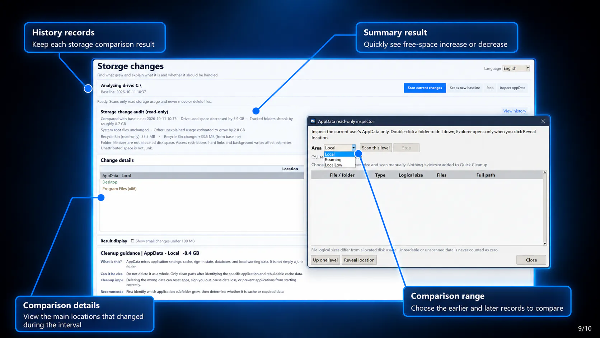Open the Language dropdown set to English
The height and width of the screenshot is (338, 600).
click(x=516, y=68)
